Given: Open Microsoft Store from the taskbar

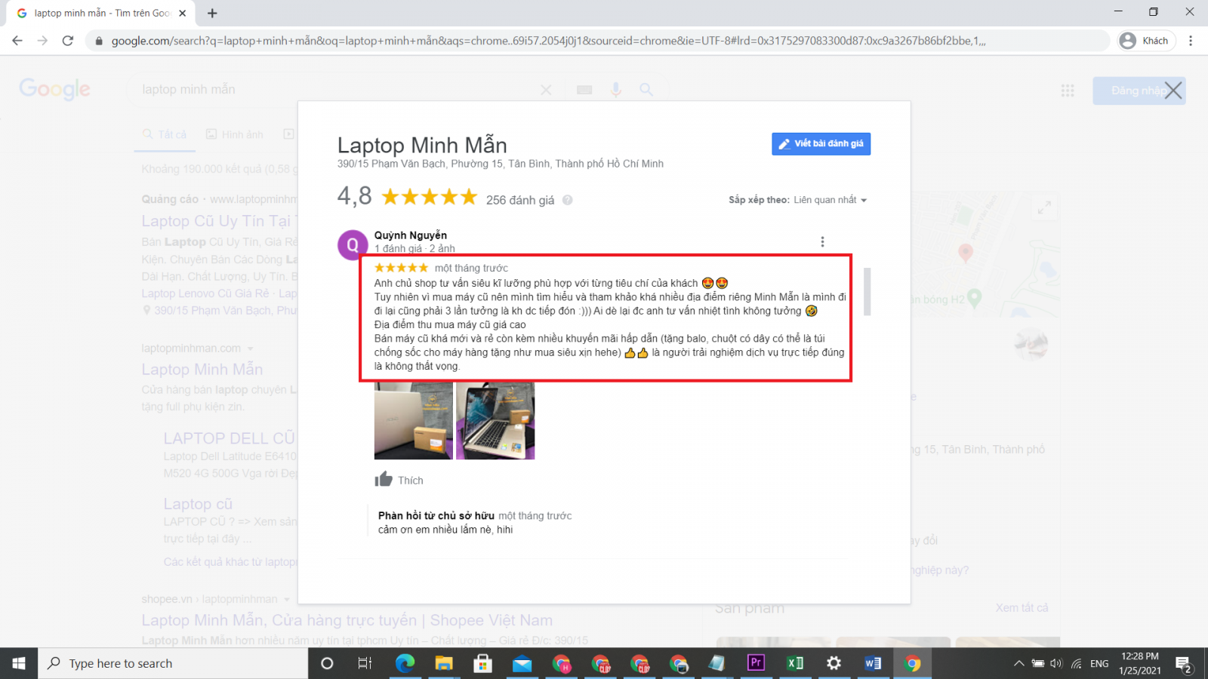Looking at the screenshot, I should pos(483,663).
